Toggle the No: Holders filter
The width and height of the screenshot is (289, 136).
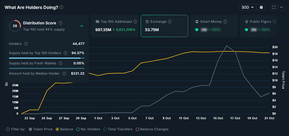(x=78, y=129)
